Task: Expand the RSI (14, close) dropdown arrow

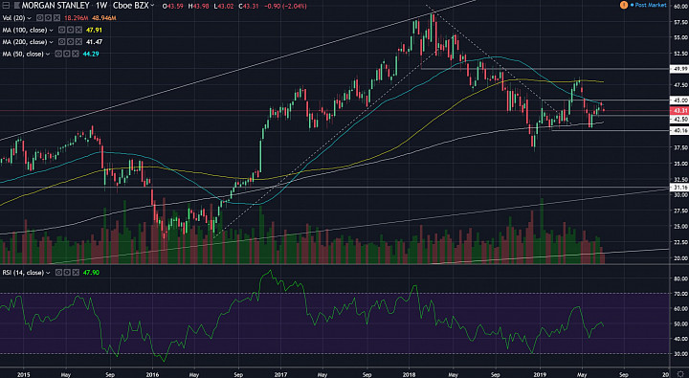Action: (49, 273)
